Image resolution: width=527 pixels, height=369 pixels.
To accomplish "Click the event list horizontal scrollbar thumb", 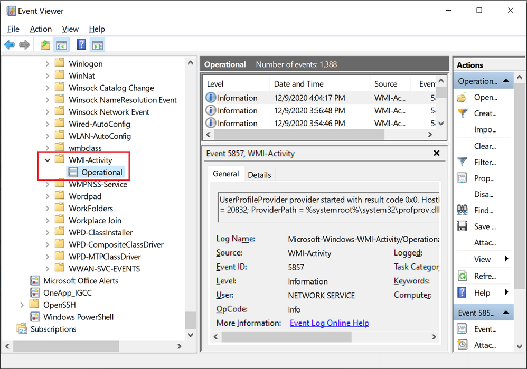I will tap(299, 135).
